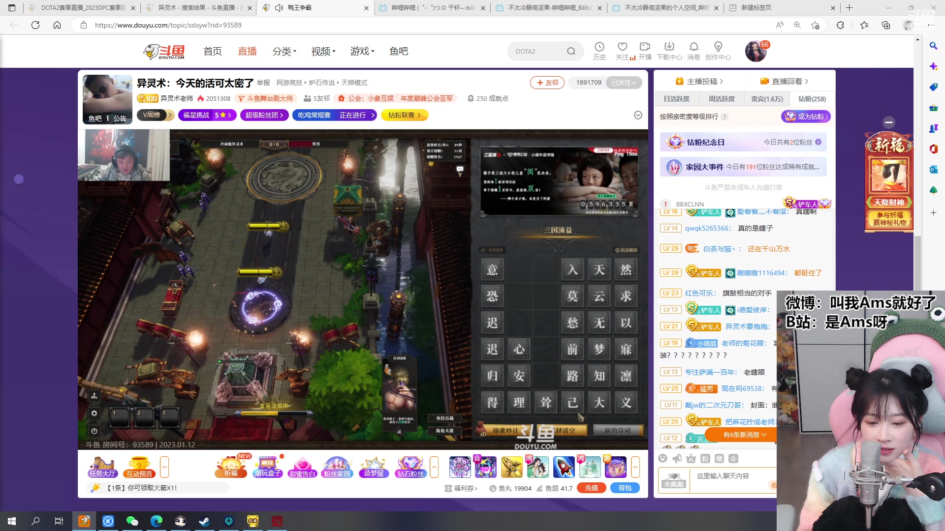Send the golden rocket gift
The width and height of the screenshot is (945, 531).
click(x=511, y=467)
